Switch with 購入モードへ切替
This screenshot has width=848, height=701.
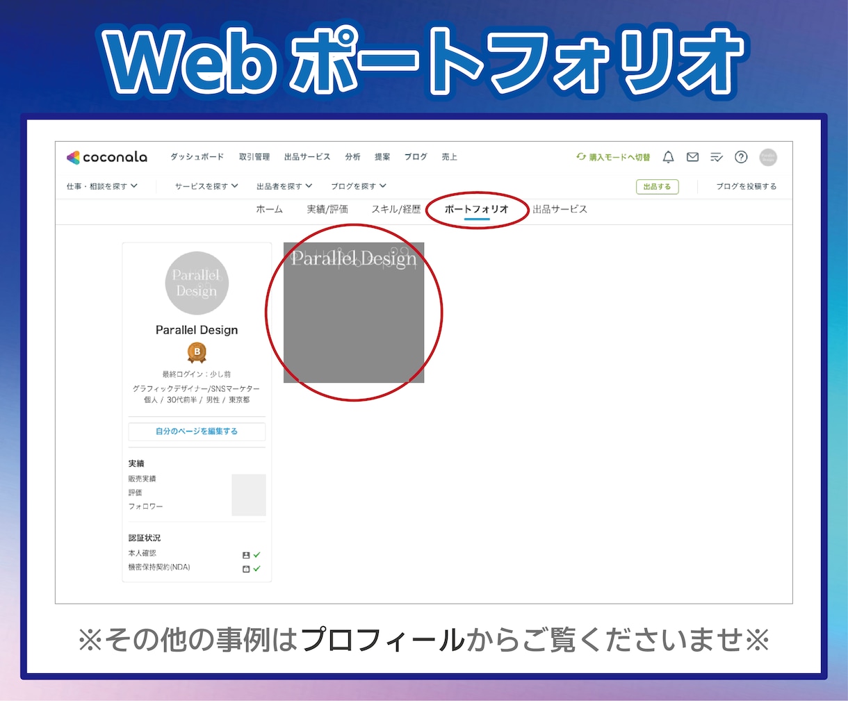613,157
